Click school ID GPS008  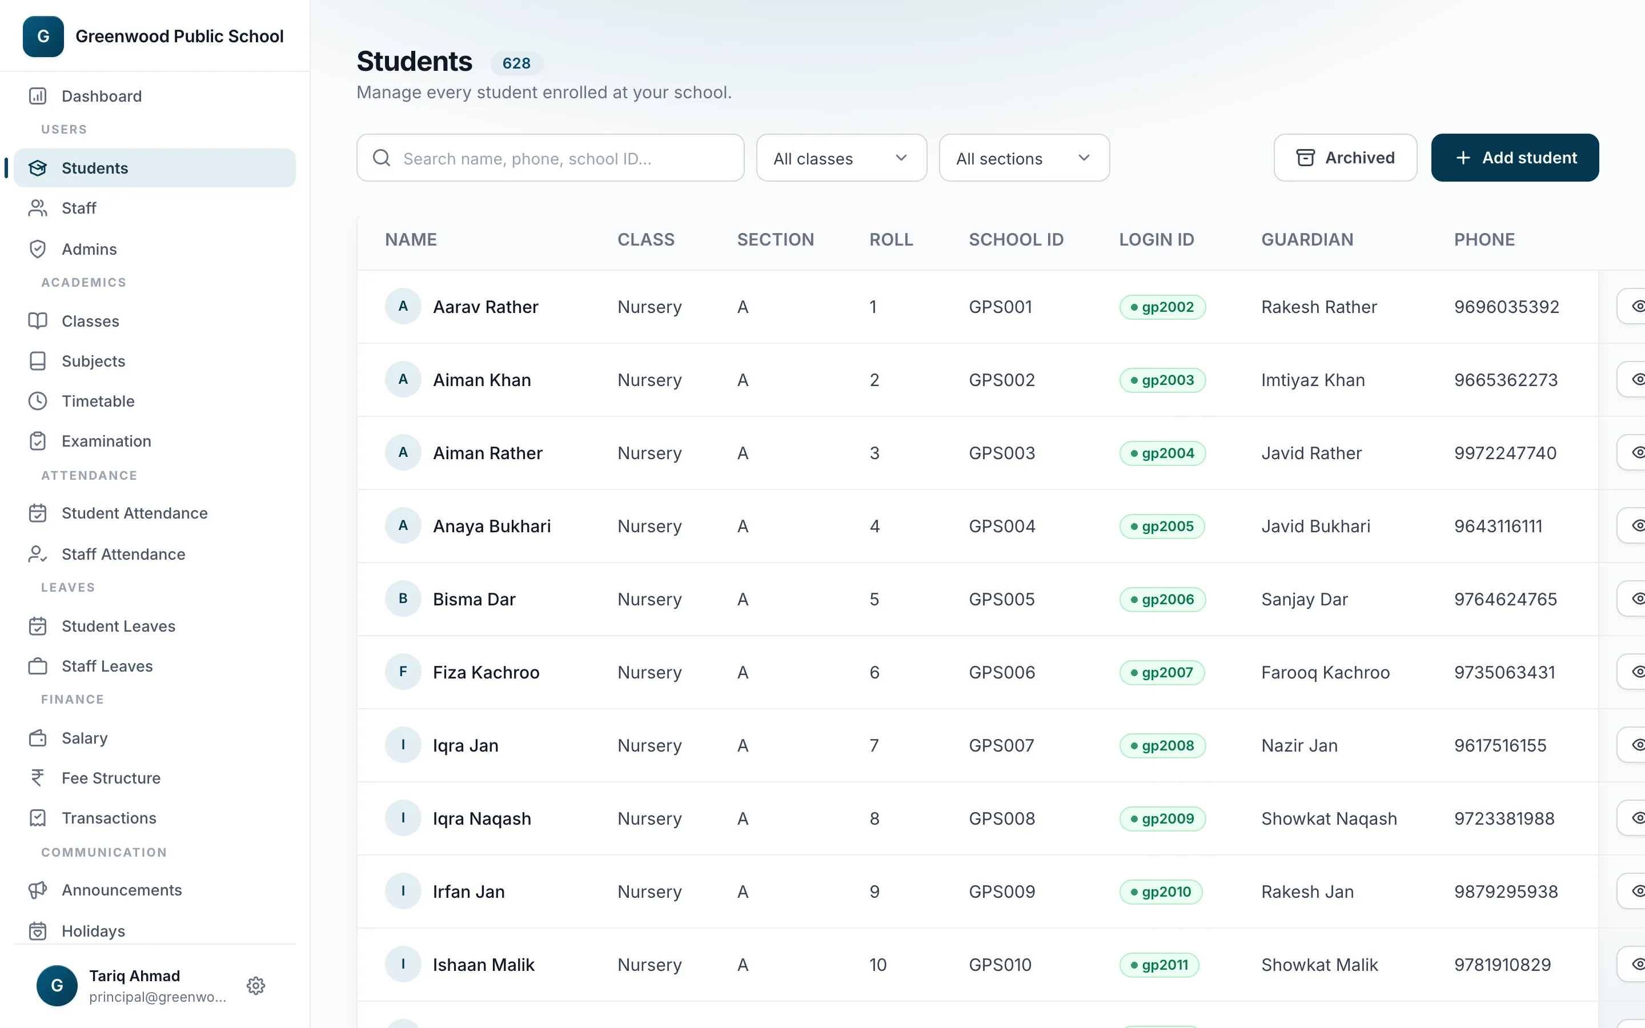pos(1002,818)
